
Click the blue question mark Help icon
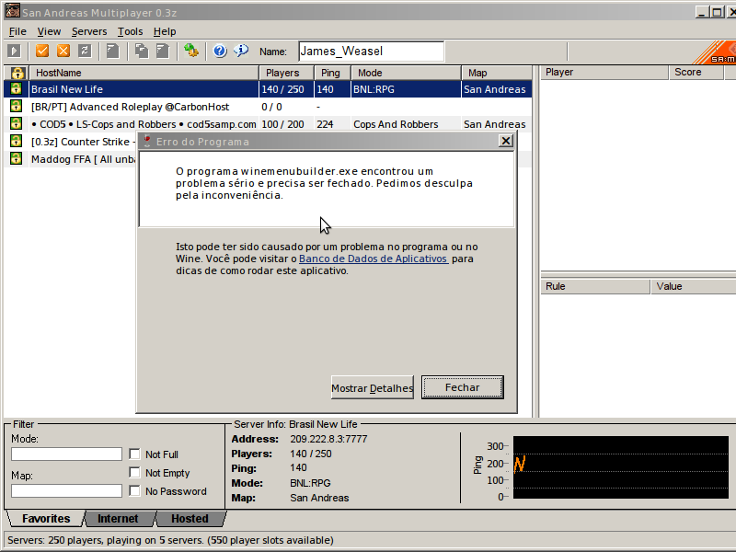pos(220,51)
